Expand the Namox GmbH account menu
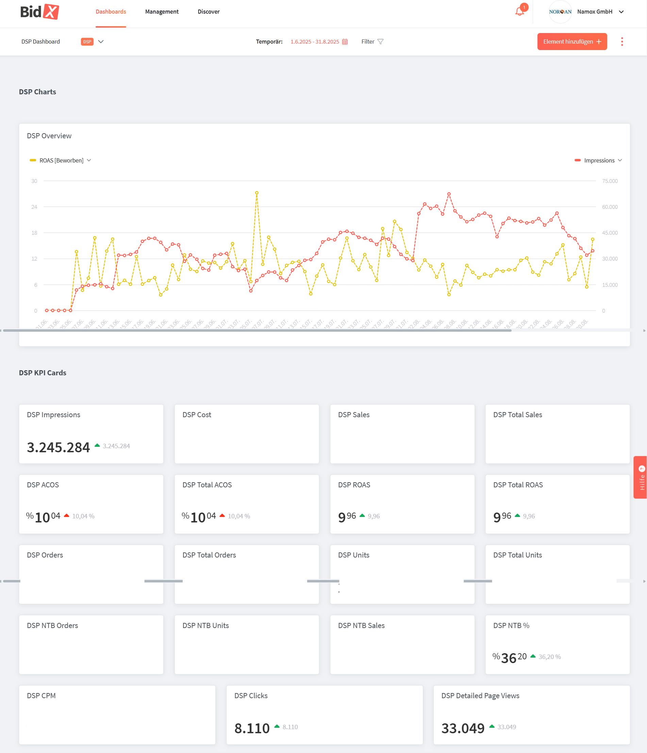647x753 pixels. click(x=621, y=12)
